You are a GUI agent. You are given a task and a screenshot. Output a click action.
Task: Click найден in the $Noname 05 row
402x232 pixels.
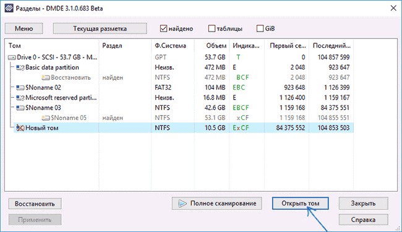tap(113, 118)
